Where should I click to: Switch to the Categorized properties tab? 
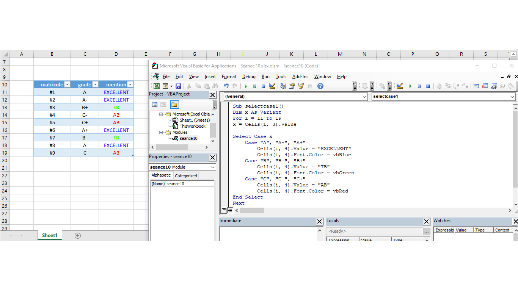pyautogui.click(x=186, y=175)
